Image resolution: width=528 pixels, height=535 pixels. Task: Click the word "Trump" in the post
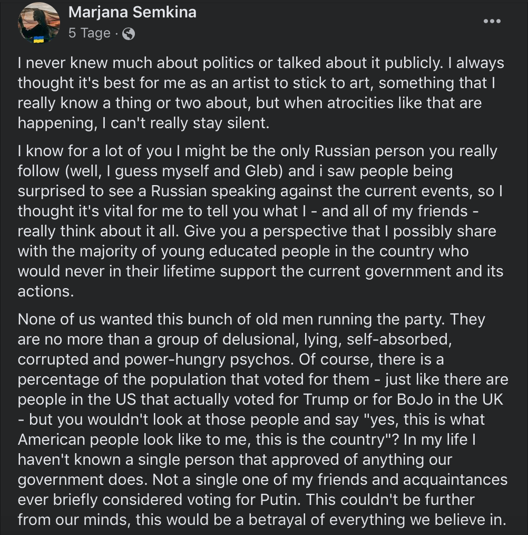[325, 399]
